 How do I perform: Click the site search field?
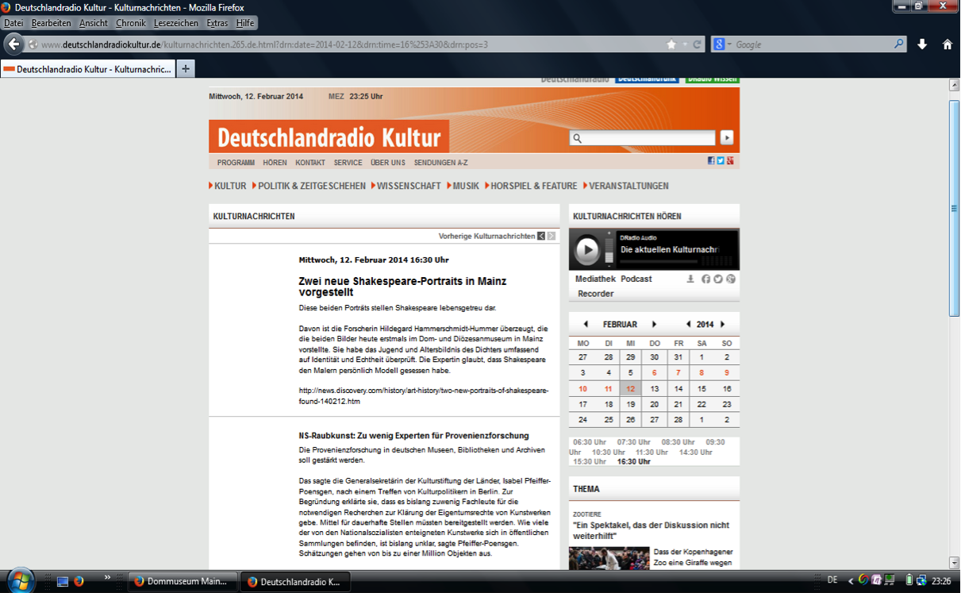click(643, 138)
